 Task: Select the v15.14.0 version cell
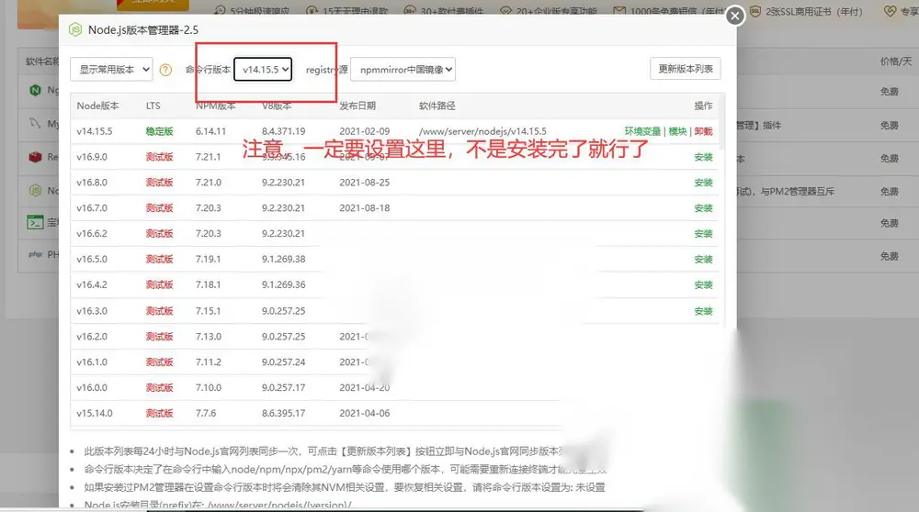click(x=95, y=413)
